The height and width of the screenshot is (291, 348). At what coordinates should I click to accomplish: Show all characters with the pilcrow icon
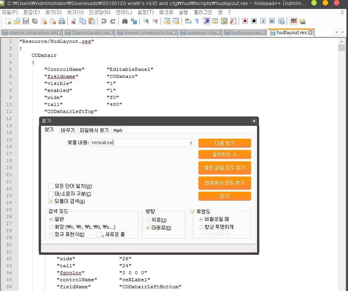click(x=197, y=21)
